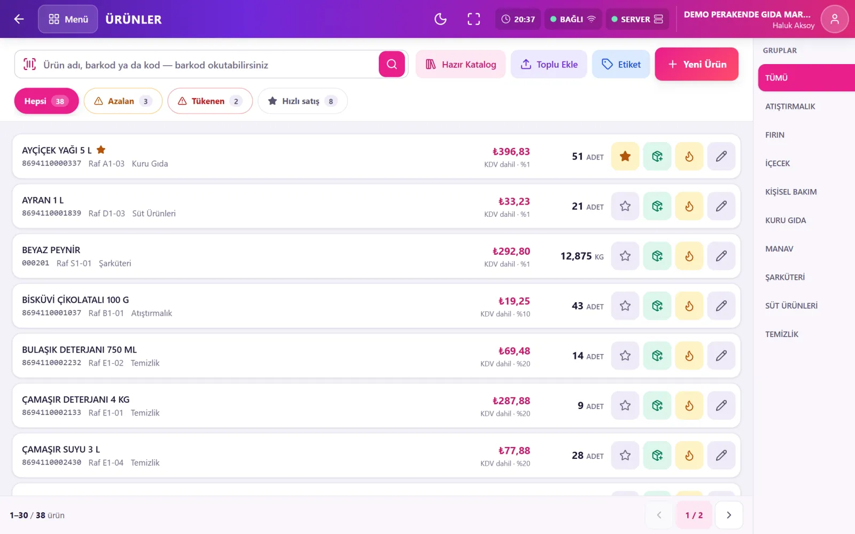This screenshot has width=855, height=534.
Task: Create a Yeni Ürün
Action: click(x=697, y=64)
